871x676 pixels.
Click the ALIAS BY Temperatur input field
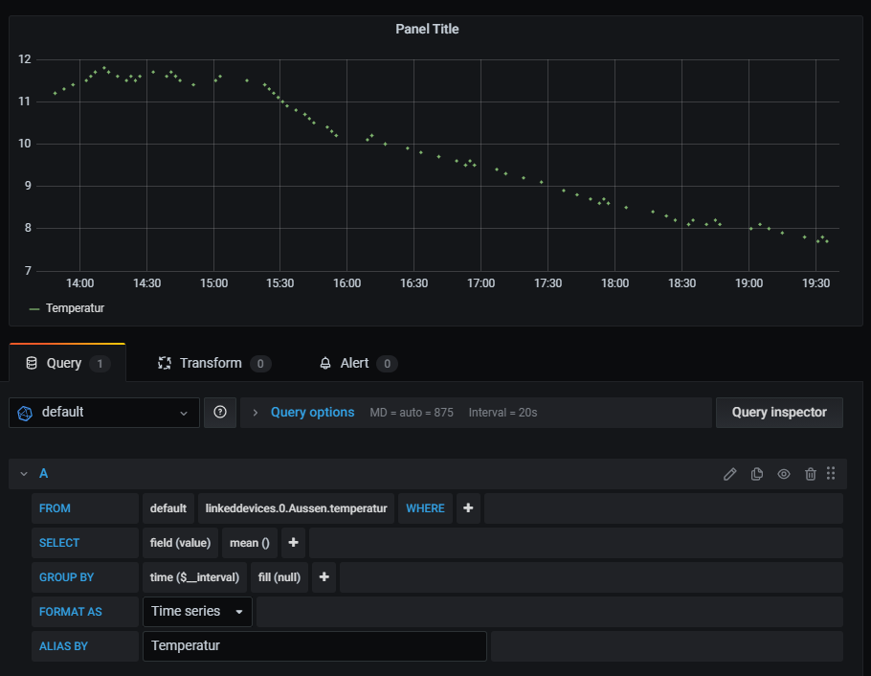(314, 646)
